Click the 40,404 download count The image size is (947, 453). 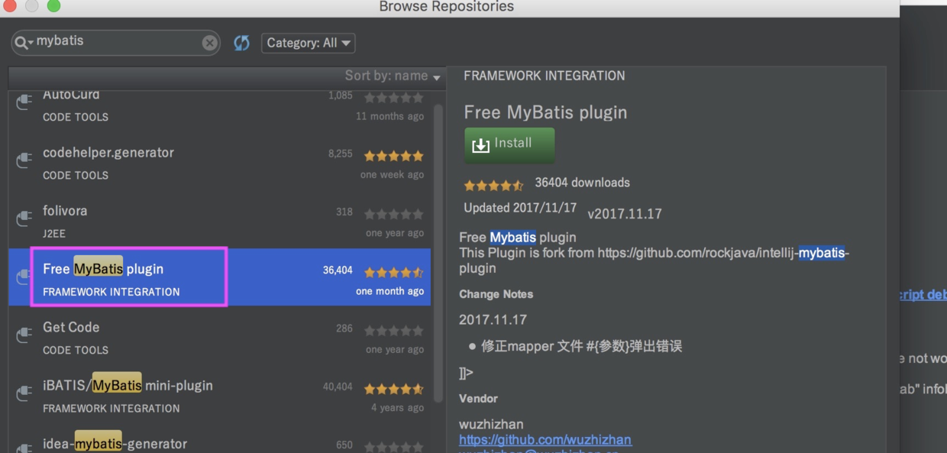(338, 387)
